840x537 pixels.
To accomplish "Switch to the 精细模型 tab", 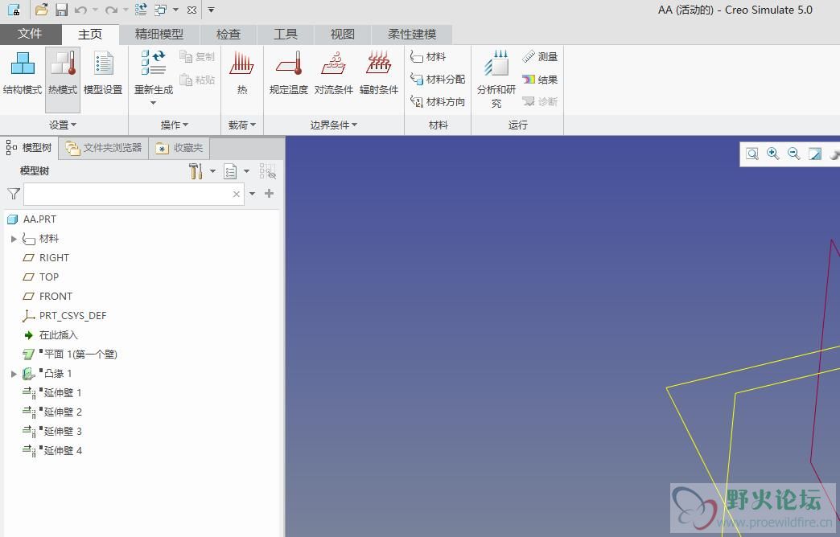I will [159, 35].
